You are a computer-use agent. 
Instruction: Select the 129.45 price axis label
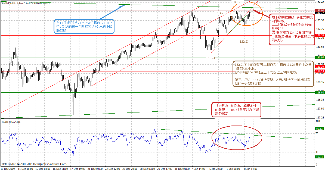pos(320,82)
